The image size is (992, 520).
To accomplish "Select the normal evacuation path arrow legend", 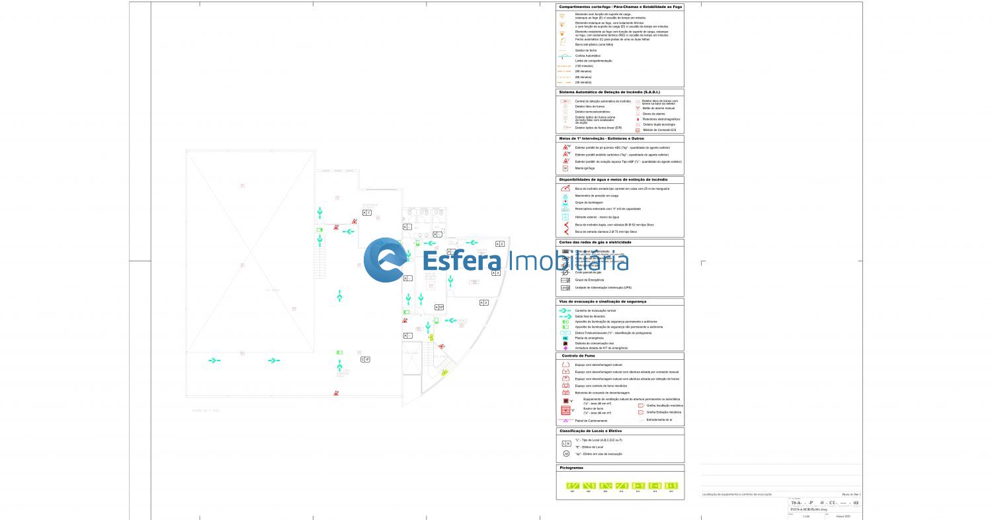I will click(565, 310).
